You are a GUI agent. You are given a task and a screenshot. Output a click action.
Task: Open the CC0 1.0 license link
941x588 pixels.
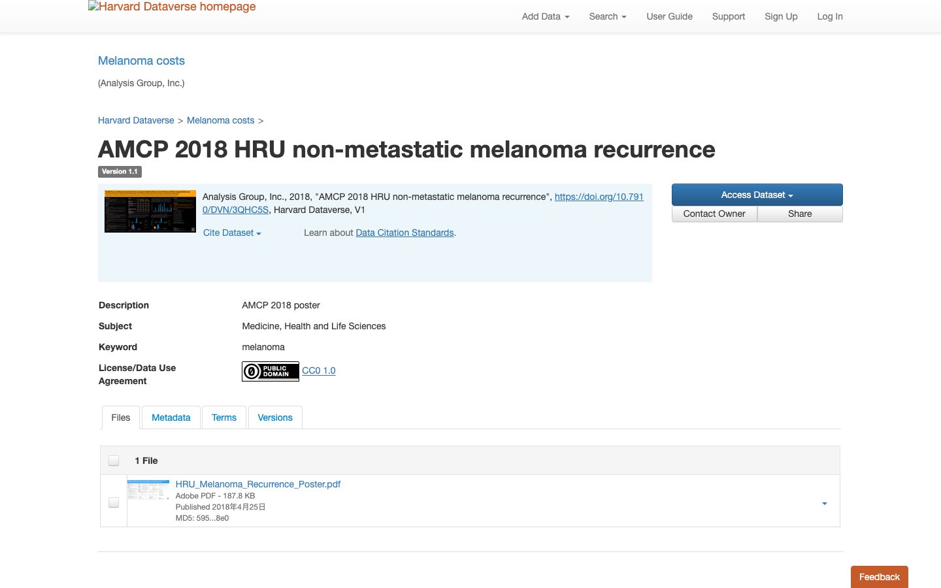tap(319, 370)
